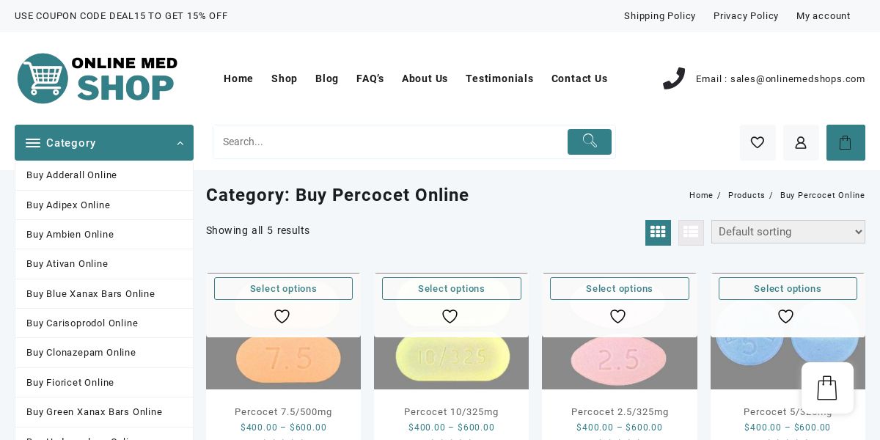Select options for Percocet 2.5/325mg

coord(619,289)
